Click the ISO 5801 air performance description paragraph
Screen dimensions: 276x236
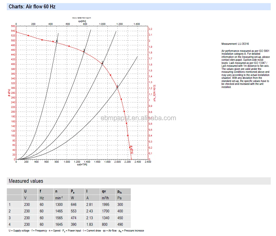pyautogui.click(x=245, y=69)
